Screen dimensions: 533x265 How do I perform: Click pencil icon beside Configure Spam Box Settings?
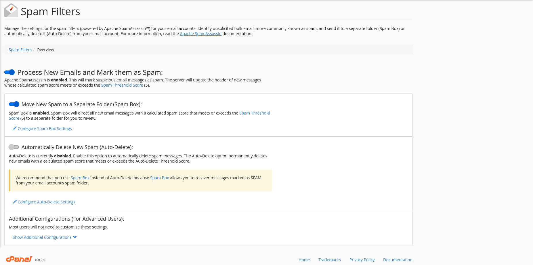(x=14, y=128)
